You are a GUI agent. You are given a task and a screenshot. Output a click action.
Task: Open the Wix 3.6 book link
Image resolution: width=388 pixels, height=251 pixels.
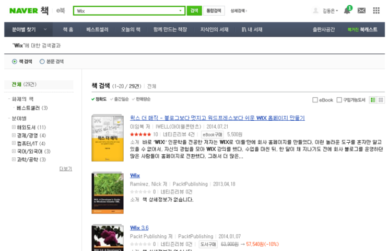coord(139,227)
